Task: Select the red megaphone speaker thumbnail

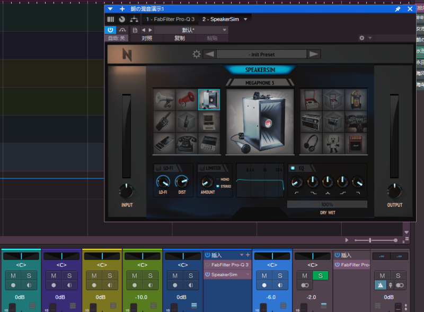Action: coord(186,99)
